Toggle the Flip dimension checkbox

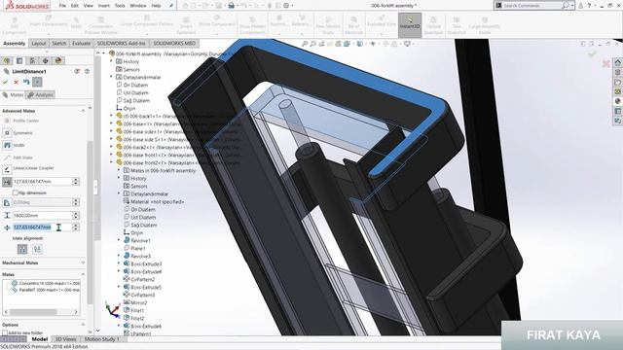click(16, 192)
